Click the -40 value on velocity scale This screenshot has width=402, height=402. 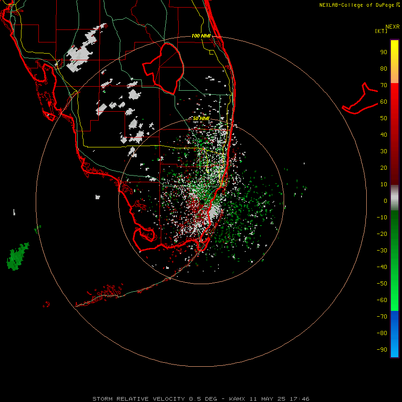(x=382, y=267)
